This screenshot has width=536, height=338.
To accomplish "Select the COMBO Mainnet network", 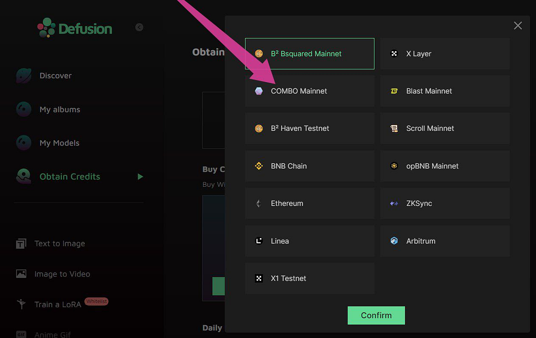I will [x=310, y=91].
